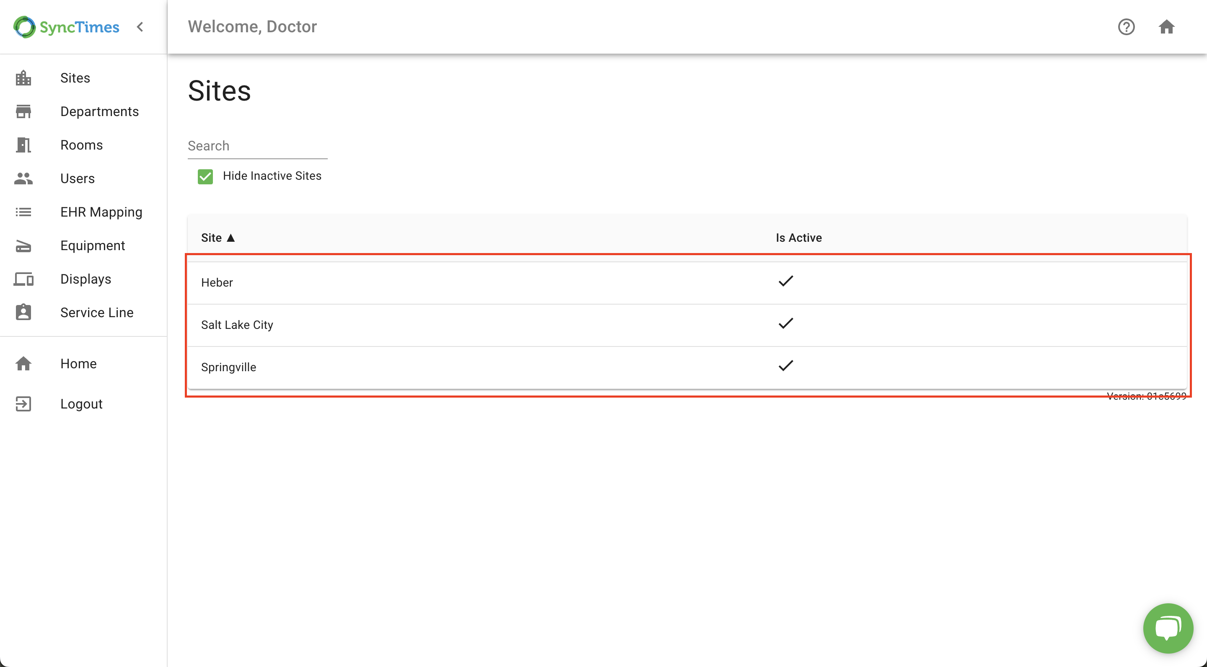Open EHR Mapping from sidebar
The width and height of the screenshot is (1207, 667).
click(101, 212)
